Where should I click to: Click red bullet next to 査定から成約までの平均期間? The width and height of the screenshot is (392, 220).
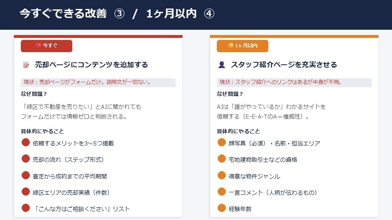pyautogui.click(x=25, y=175)
